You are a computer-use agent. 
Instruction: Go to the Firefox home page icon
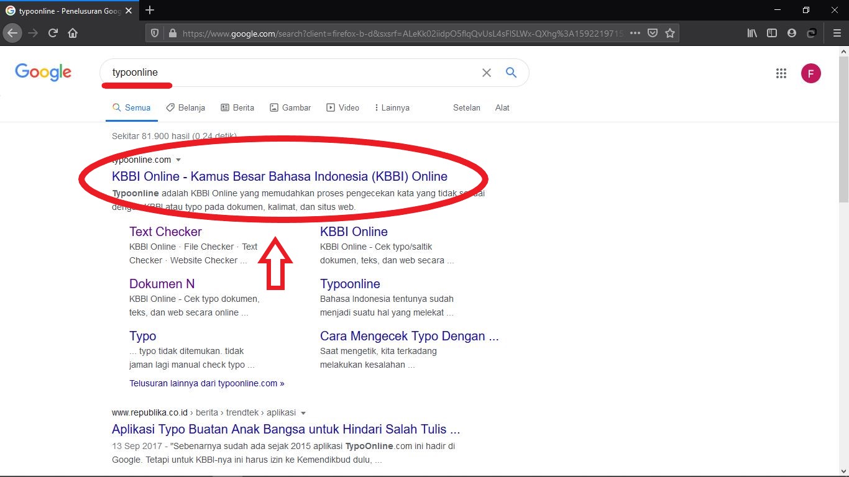[73, 34]
